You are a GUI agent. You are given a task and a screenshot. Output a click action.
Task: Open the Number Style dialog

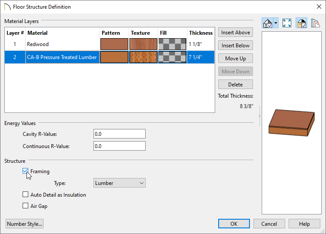click(x=24, y=224)
